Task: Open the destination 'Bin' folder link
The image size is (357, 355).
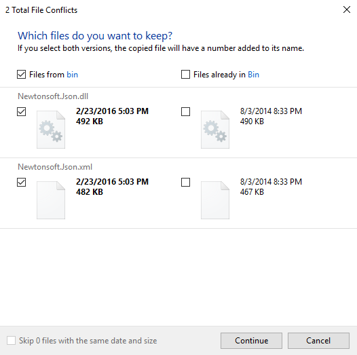Action: (x=253, y=75)
